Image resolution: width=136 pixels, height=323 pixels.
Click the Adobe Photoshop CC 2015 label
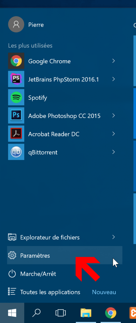[64, 116]
